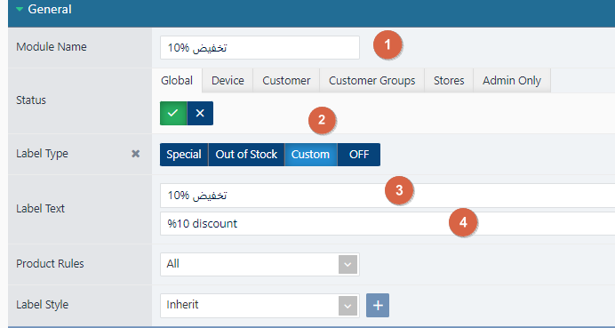Choose the Custom label type

click(x=311, y=155)
